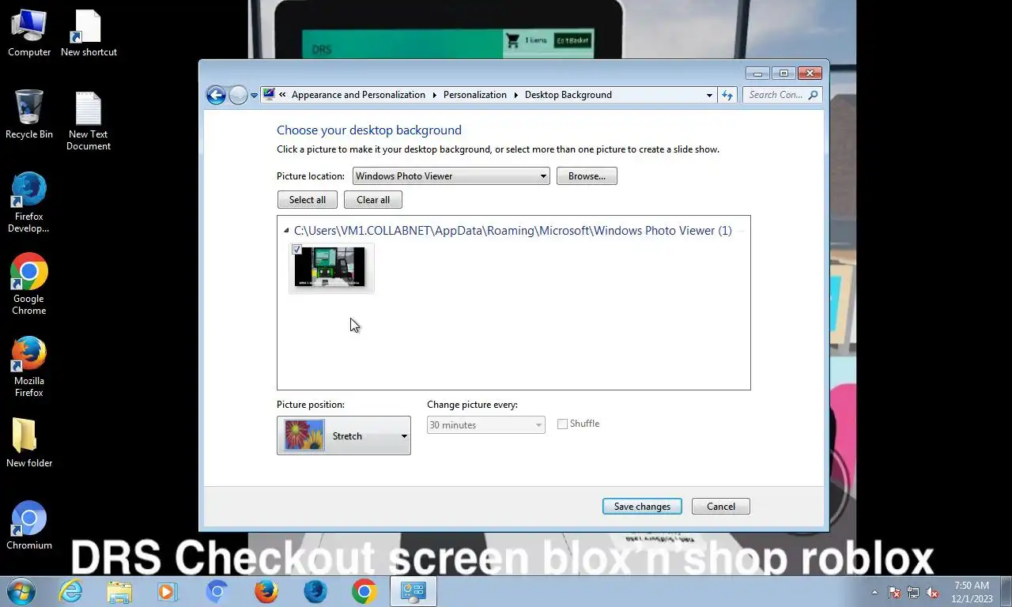Viewport: 1012px width, 607px height.
Task: Minimize the Desktop Background window
Action: 757,74
